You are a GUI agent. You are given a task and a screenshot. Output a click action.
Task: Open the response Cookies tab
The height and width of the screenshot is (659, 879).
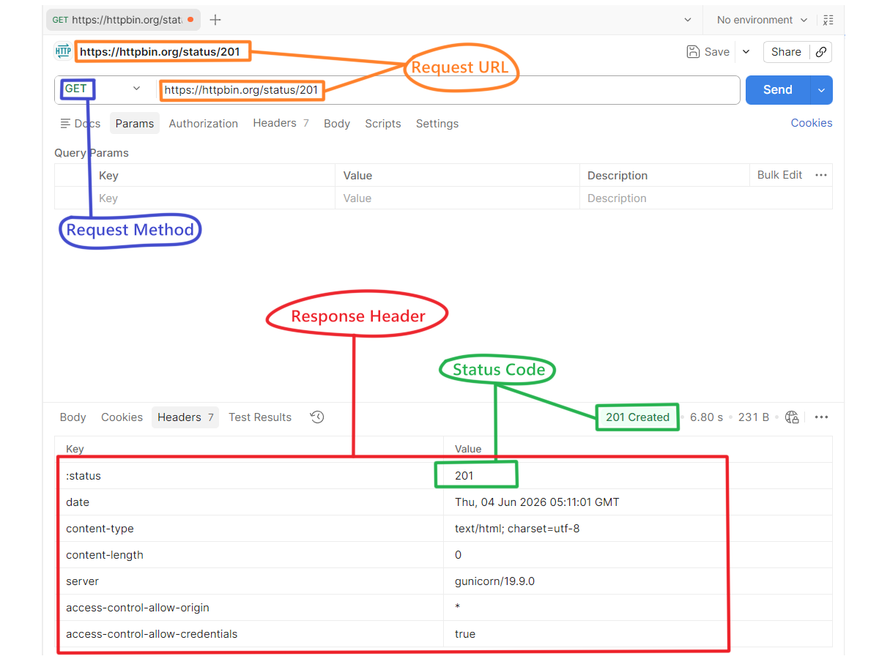(x=122, y=417)
